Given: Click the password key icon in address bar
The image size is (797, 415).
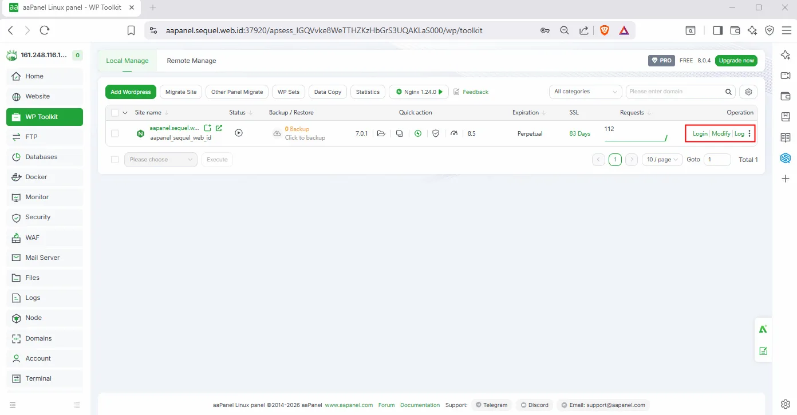Looking at the screenshot, I should click(545, 30).
